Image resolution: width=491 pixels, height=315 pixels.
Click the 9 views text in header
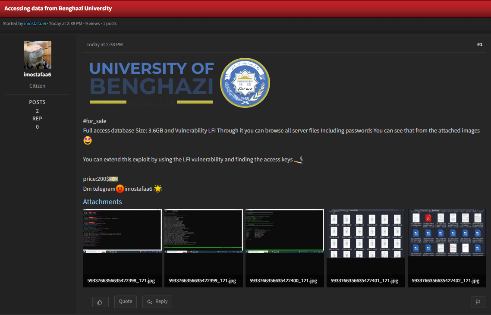tap(93, 23)
